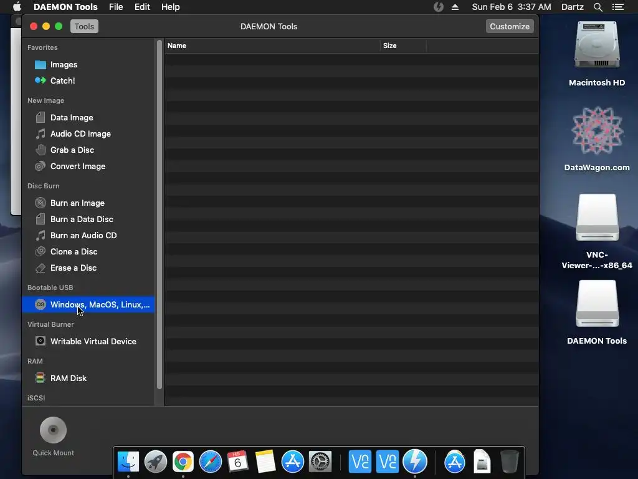Image resolution: width=638 pixels, height=479 pixels.
Task: Open the File menu
Action: coord(116,7)
